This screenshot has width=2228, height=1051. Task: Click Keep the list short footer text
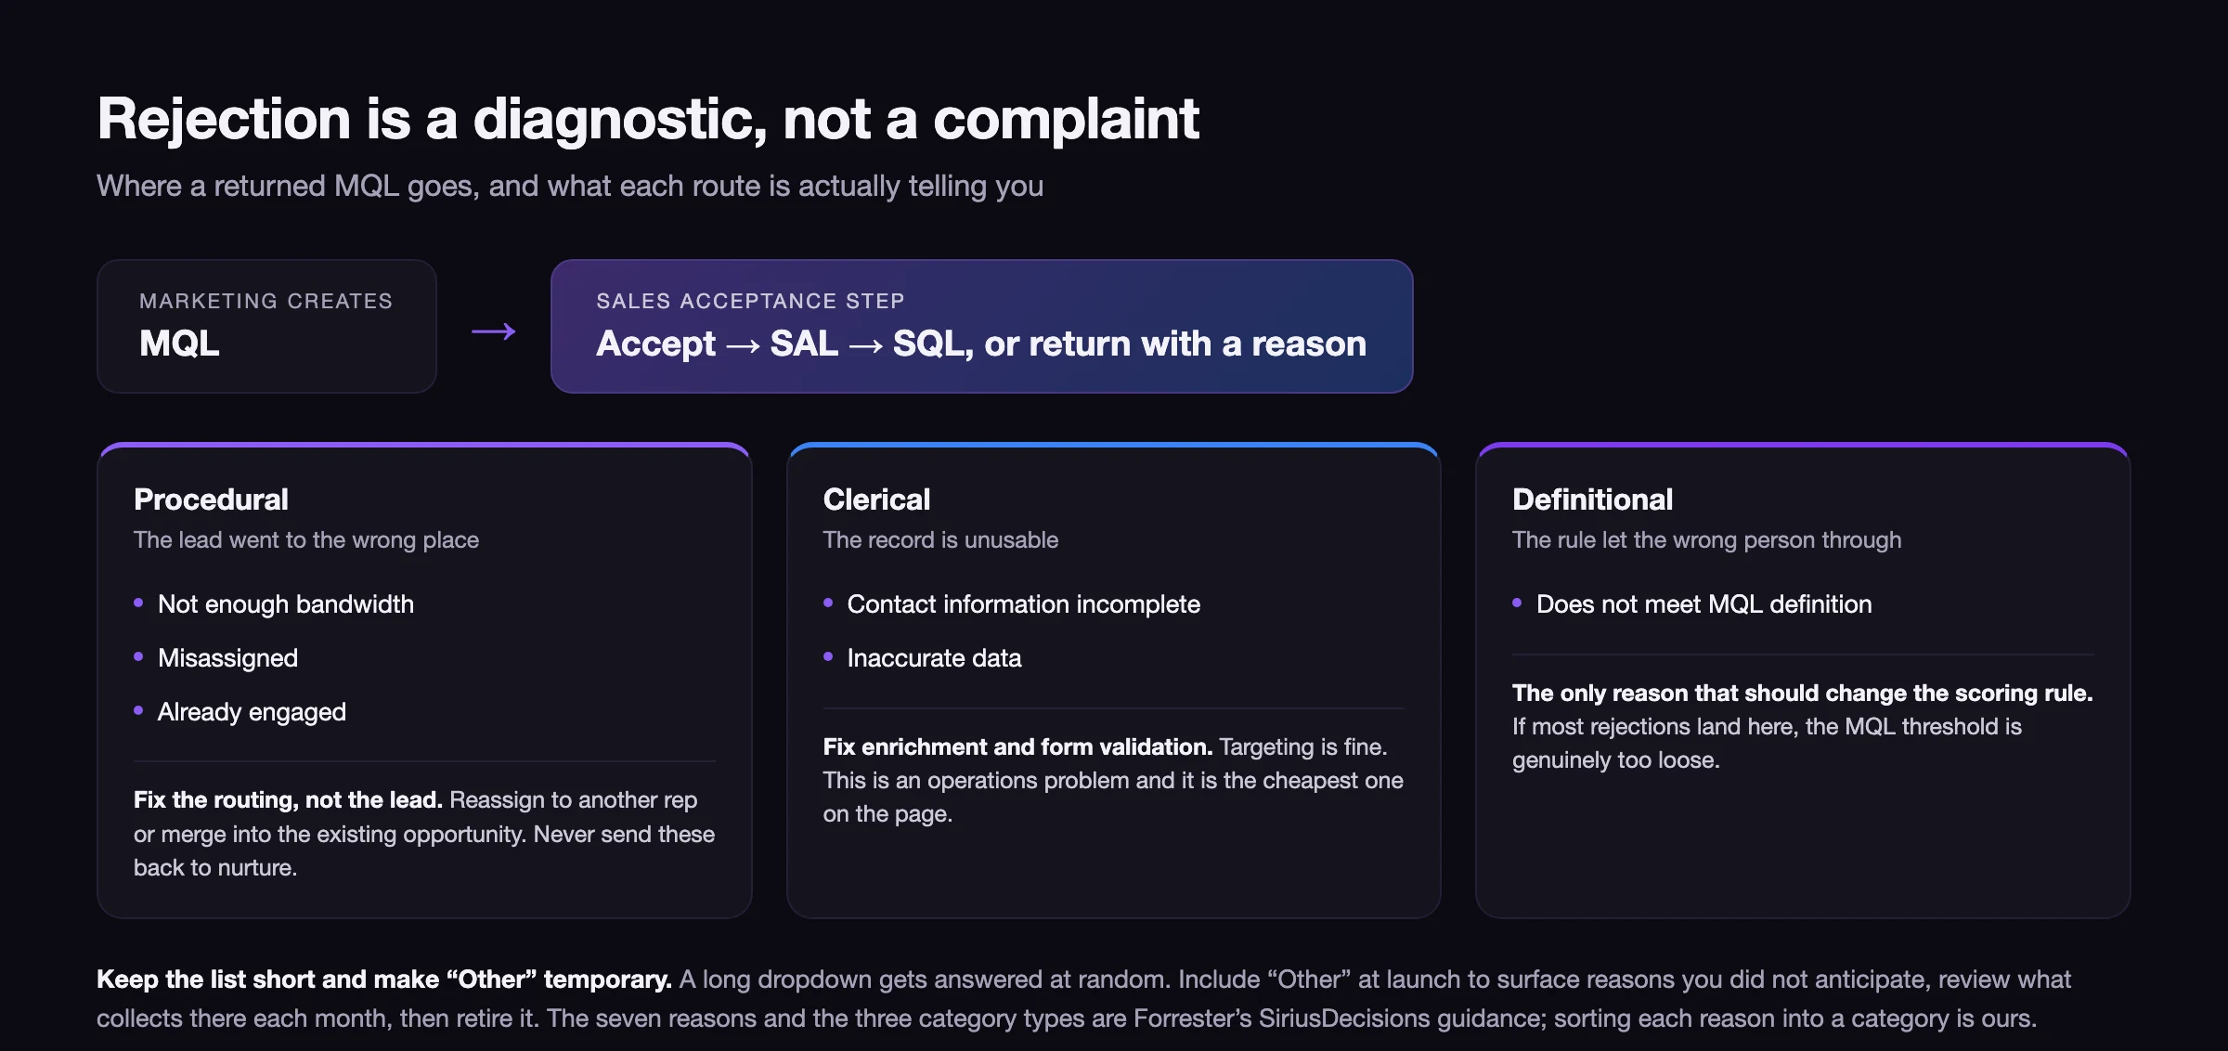(x=384, y=980)
